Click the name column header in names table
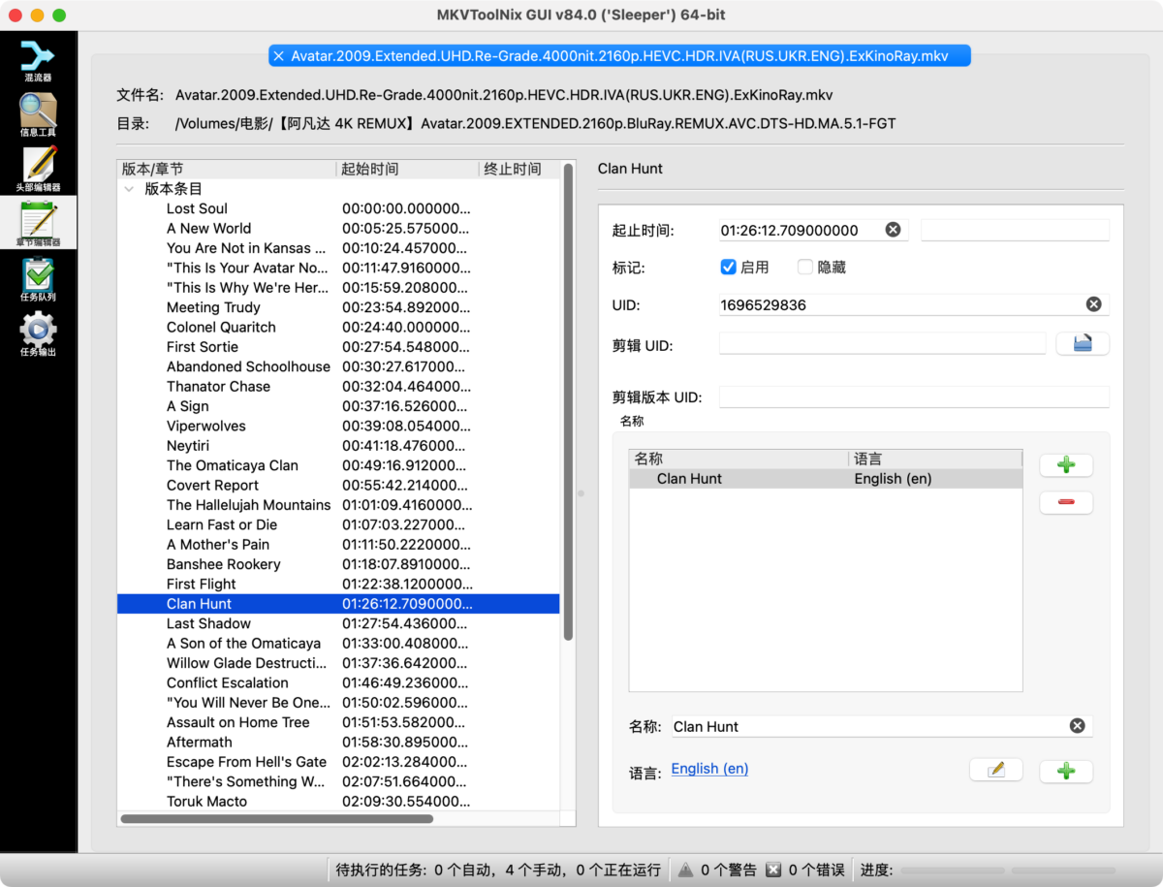Viewport: 1163px width, 887px height. click(x=739, y=459)
